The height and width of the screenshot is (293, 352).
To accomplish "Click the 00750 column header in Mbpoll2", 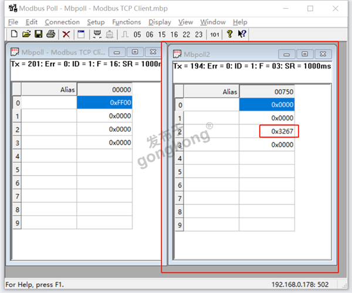I will (267, 91).
